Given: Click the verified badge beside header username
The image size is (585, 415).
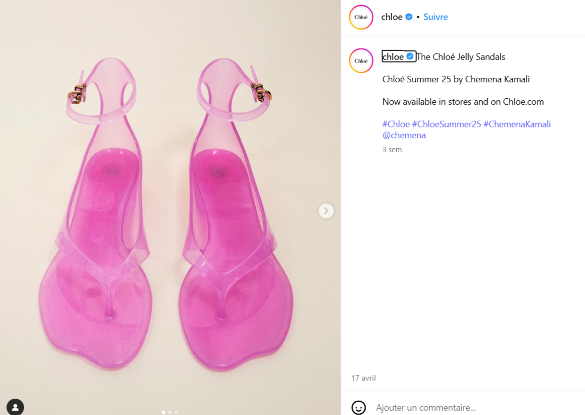Looking at the screenshot, I should (x=409, y=17).
